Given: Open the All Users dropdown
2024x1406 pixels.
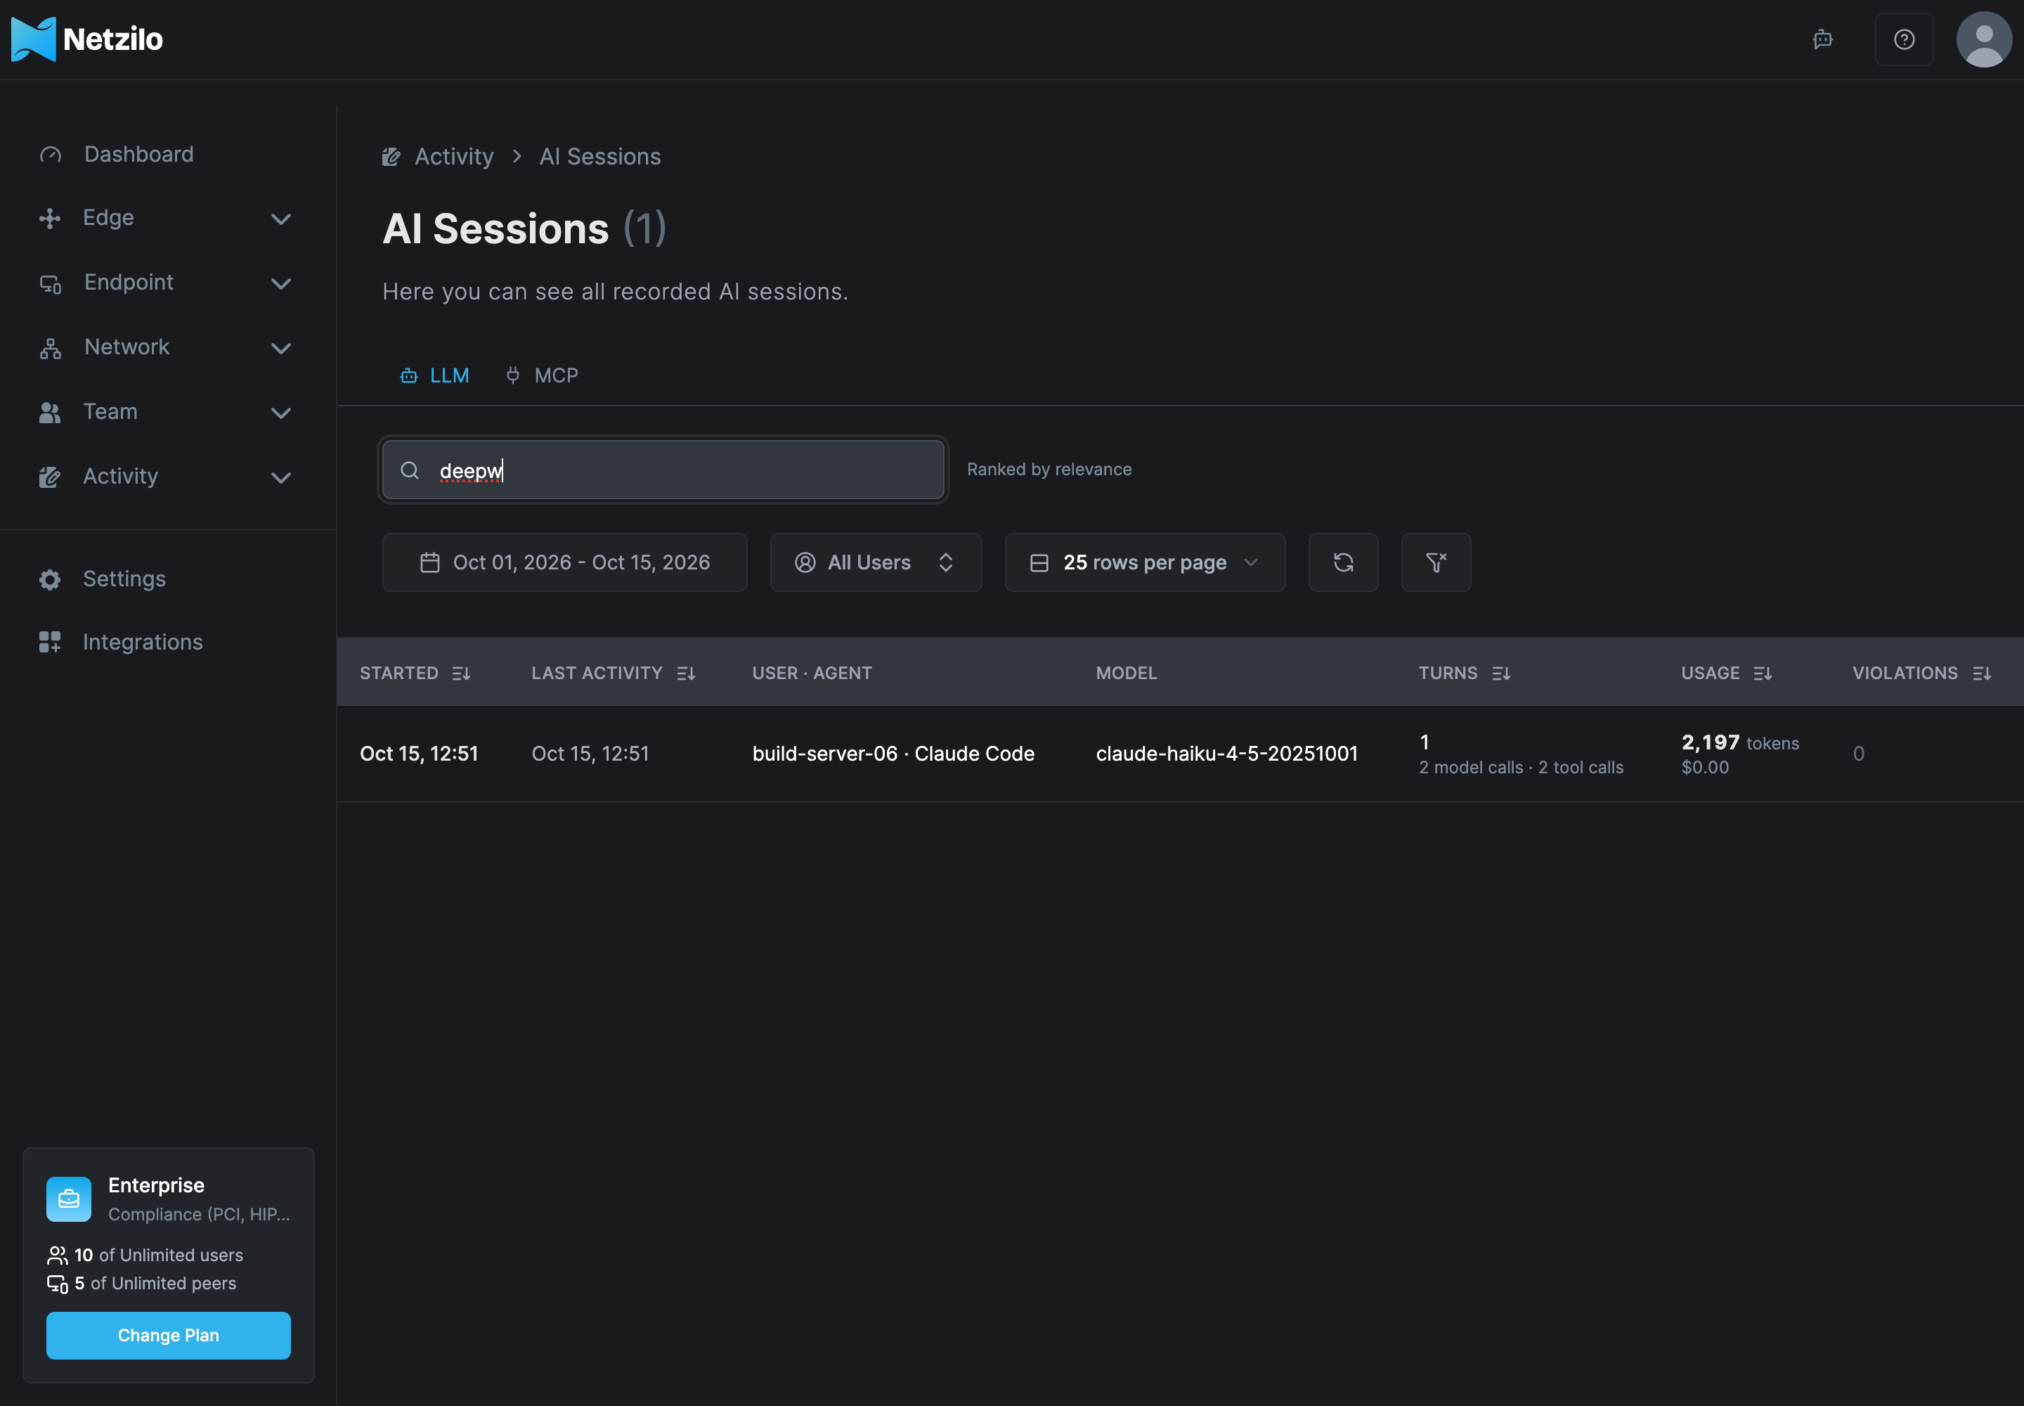Looking at the screenshot, I should pyautogui.click(x=876, y=562).
